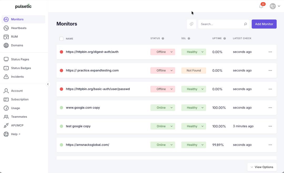Open the user account avatar menu
This screenshot has height=173, width=284.
[275, 6]
